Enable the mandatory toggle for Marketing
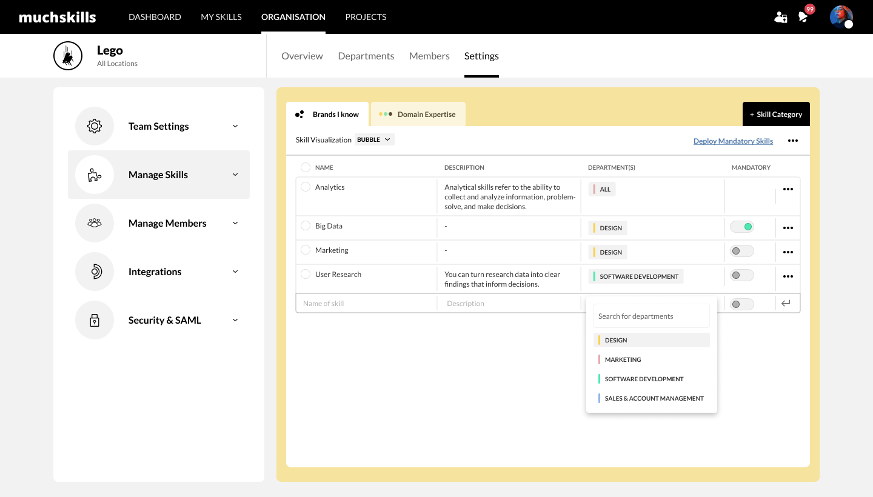Image resolution: width=873 pixels, height=497 pixels. (741, 251)
